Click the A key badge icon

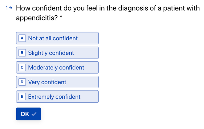point(22,38)
